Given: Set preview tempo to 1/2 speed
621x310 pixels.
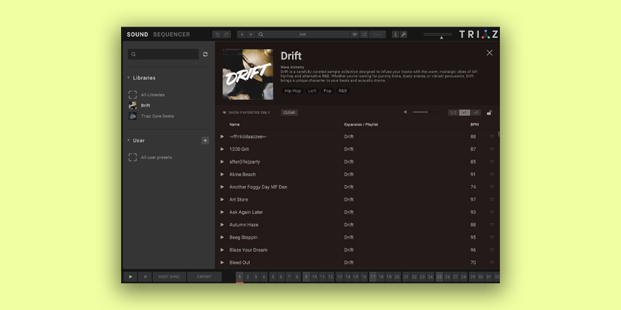Looking at the screenshot, I should pos(453,113).
